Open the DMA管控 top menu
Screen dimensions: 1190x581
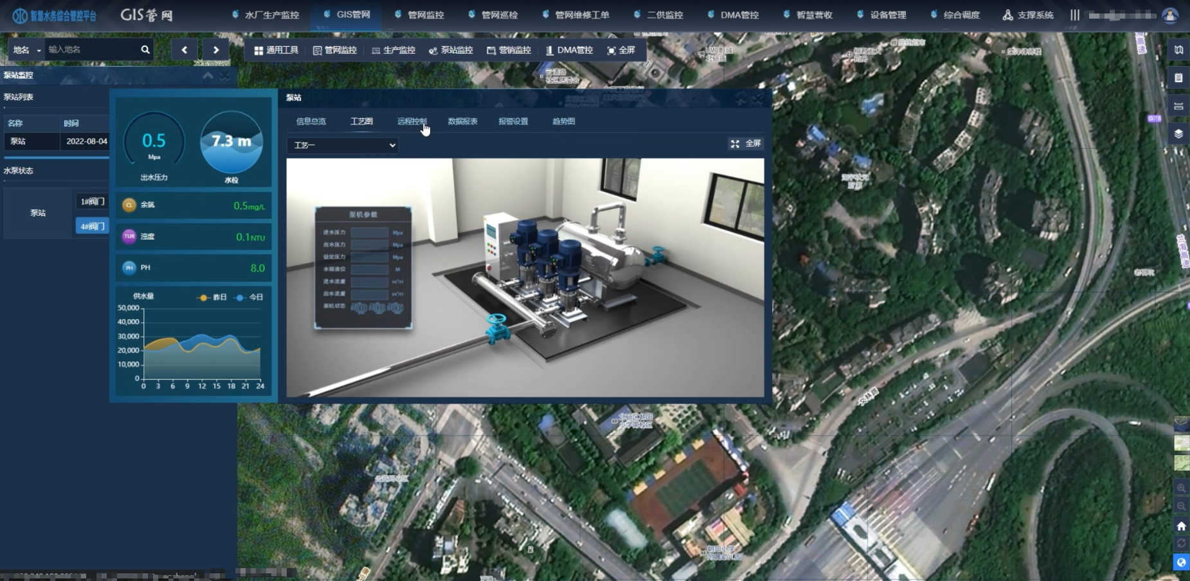[x=733, y=15]
